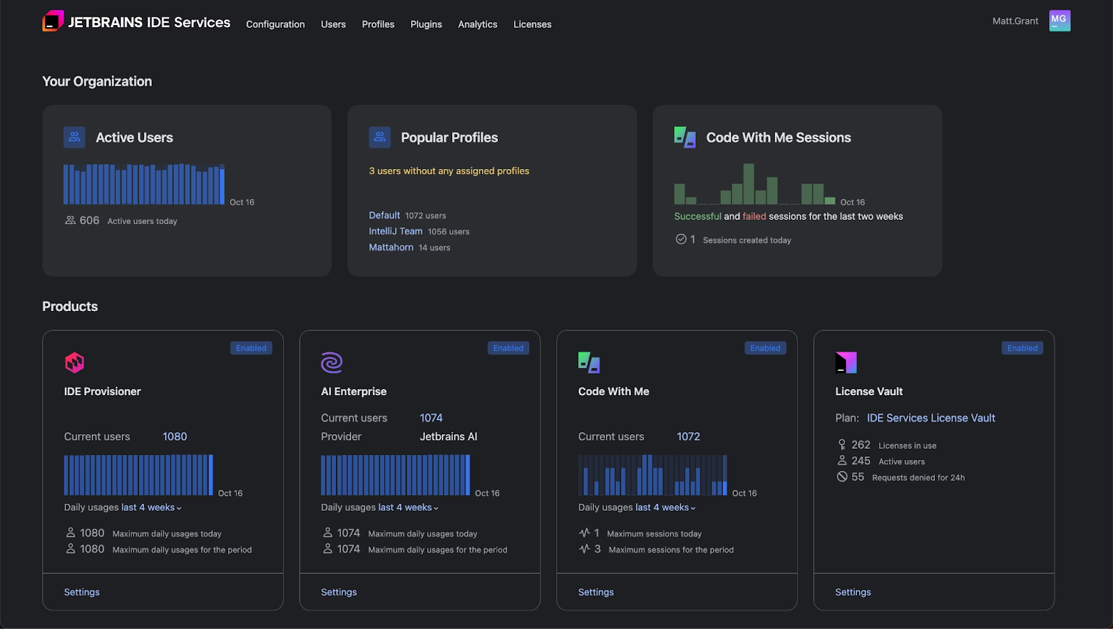
Task: Click the Enabled badge on License Vault
Action: click(x=1023, y=348)
